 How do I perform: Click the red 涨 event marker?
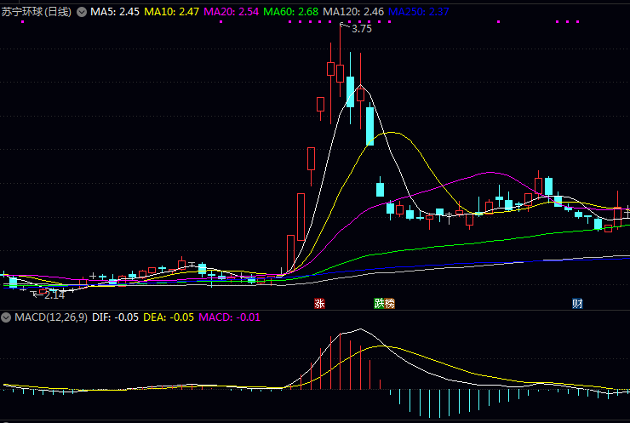pyautogui.click(x=320, y=303)
